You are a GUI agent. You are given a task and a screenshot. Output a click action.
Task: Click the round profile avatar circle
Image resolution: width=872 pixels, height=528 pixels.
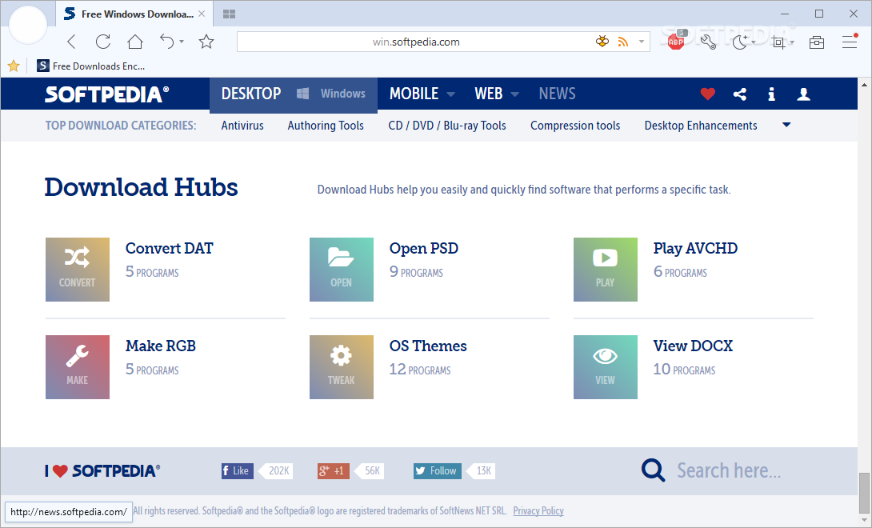coord(28,25)
